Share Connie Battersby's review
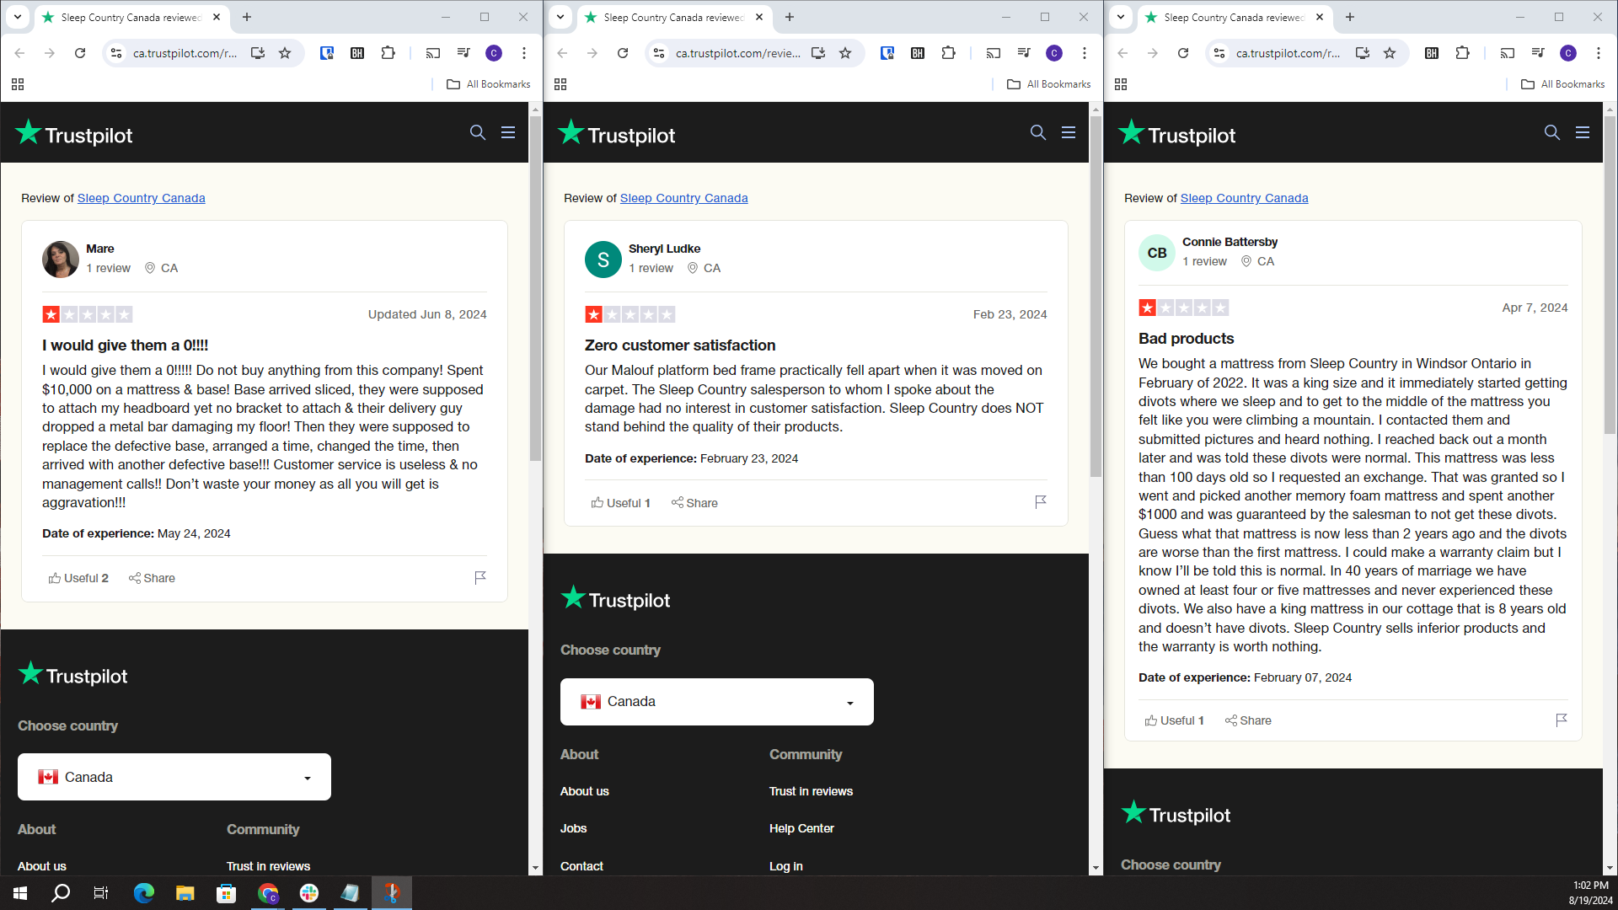This screenshot has height=910, width=1618. click(x=1248, y=720)
